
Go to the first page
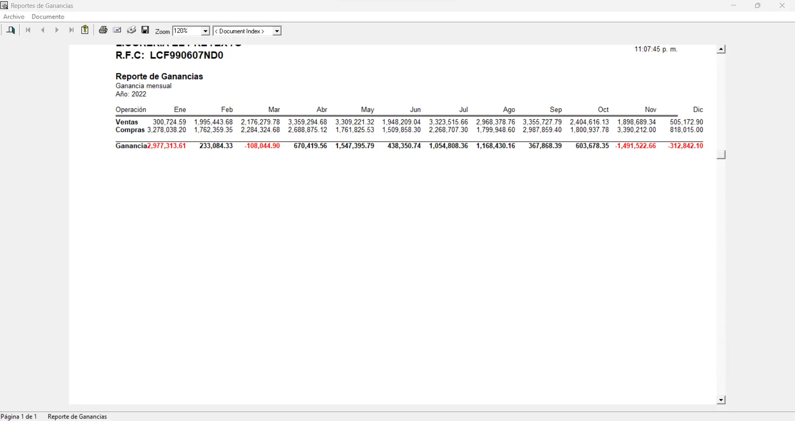tap(28, 30)
